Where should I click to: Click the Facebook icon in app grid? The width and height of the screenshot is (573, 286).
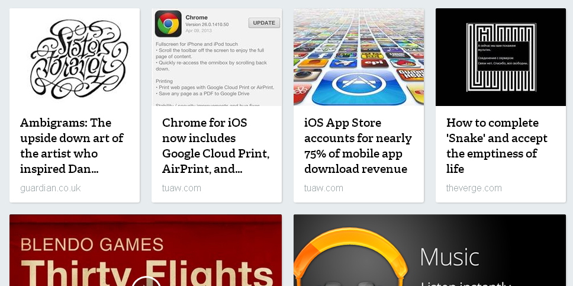tap(320, 56)
